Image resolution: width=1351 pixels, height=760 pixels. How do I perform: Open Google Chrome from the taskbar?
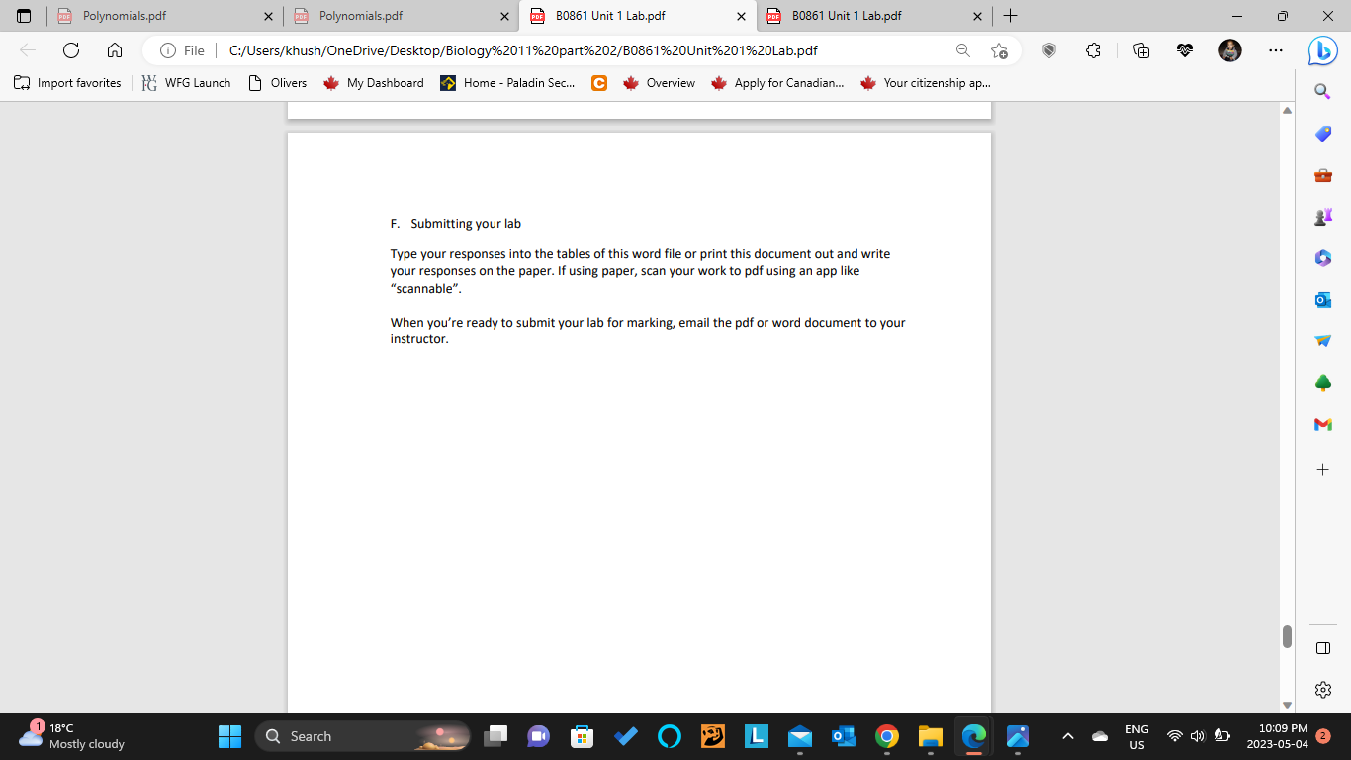[x=887, y=736]
